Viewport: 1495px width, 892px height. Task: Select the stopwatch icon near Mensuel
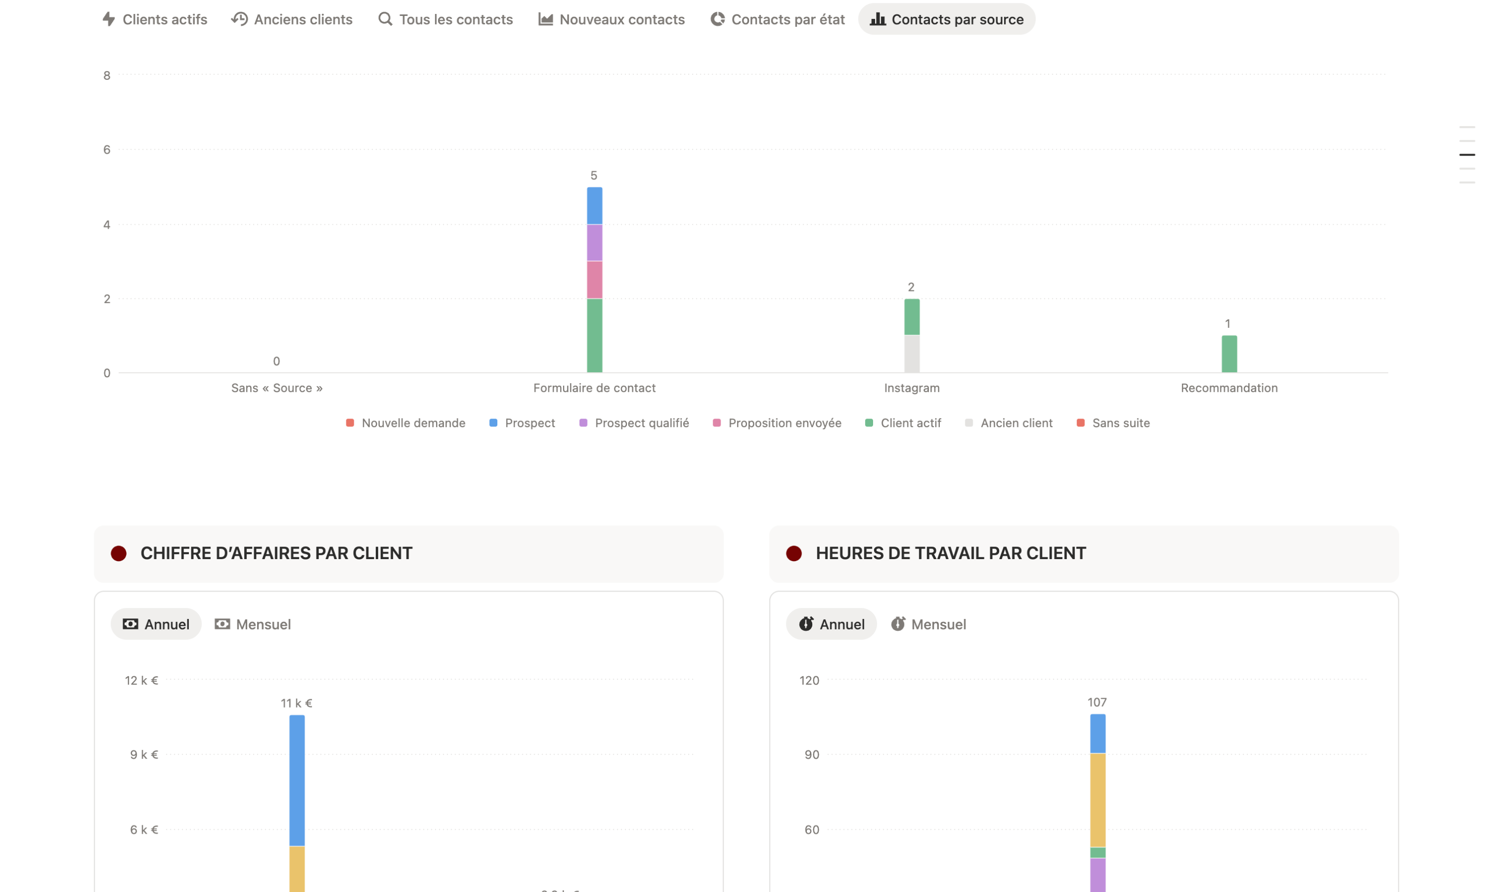coord(898,624)
